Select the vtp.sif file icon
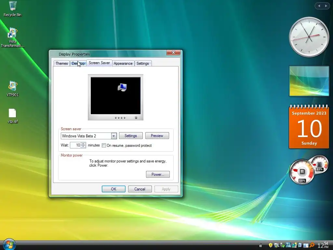Viewport: 333px width, 250px height. 13,116
